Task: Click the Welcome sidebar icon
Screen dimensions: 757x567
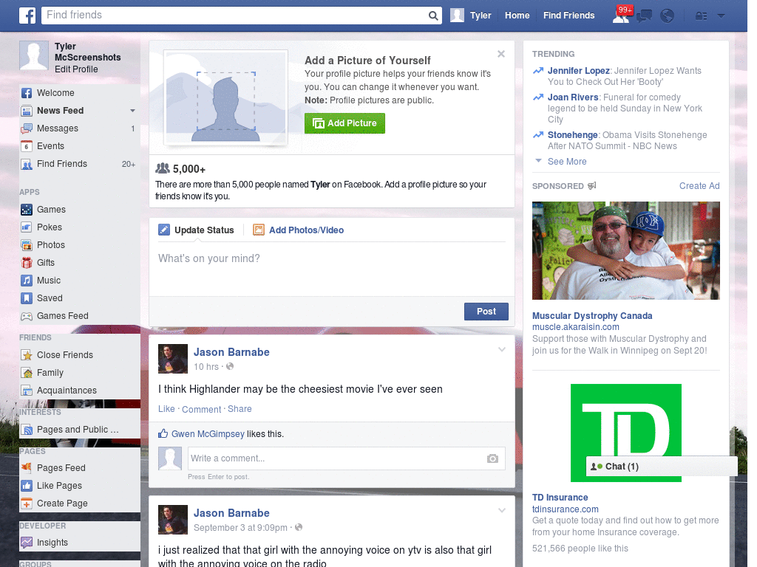Action: click(27, 93)
